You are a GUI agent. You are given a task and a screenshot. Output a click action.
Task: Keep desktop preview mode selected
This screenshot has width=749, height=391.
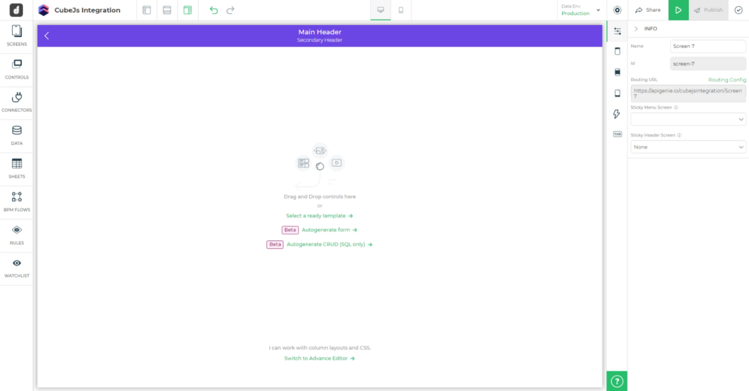(x=380, y=10)
